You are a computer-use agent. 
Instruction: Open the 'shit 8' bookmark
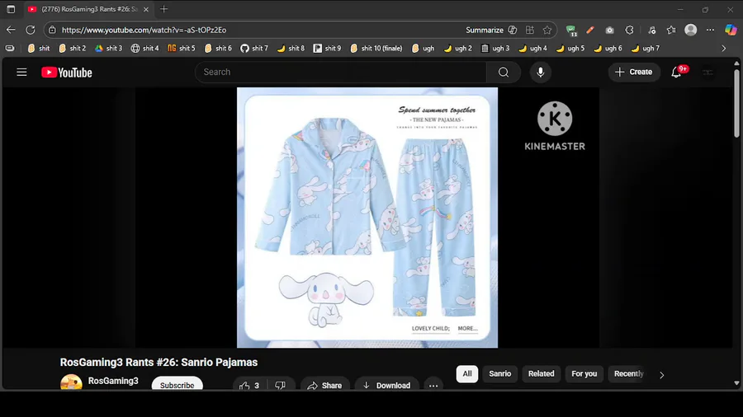click(291, 49)
